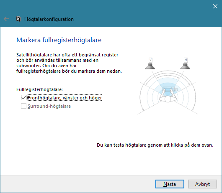Click the Surround-högtalare label text

pyautogui.click(x=49, y=106)
